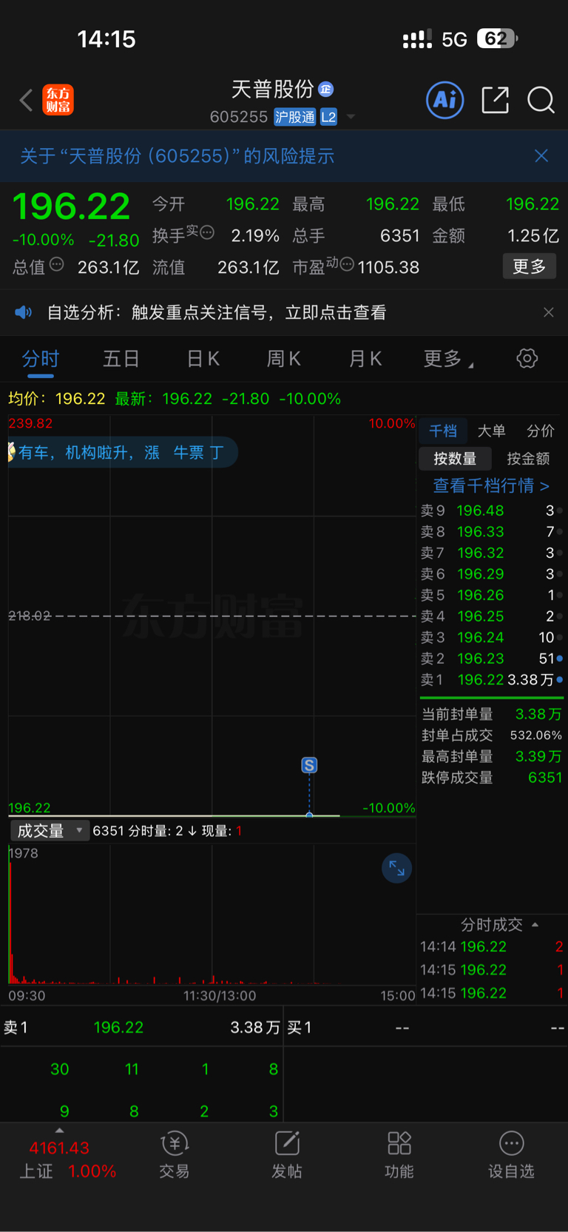Viewport: 568px width, 1232px height.
Task: Tap the 当前封单量 3.38万 row
Action: pos(491,714)
